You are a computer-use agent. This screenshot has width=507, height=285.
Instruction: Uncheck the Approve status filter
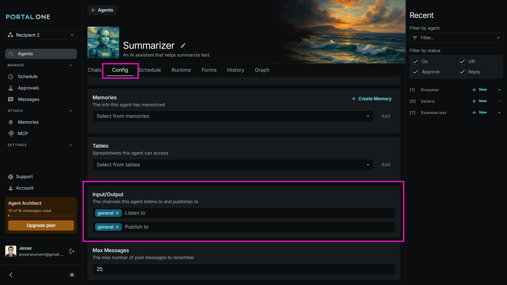tap(415, 72)
